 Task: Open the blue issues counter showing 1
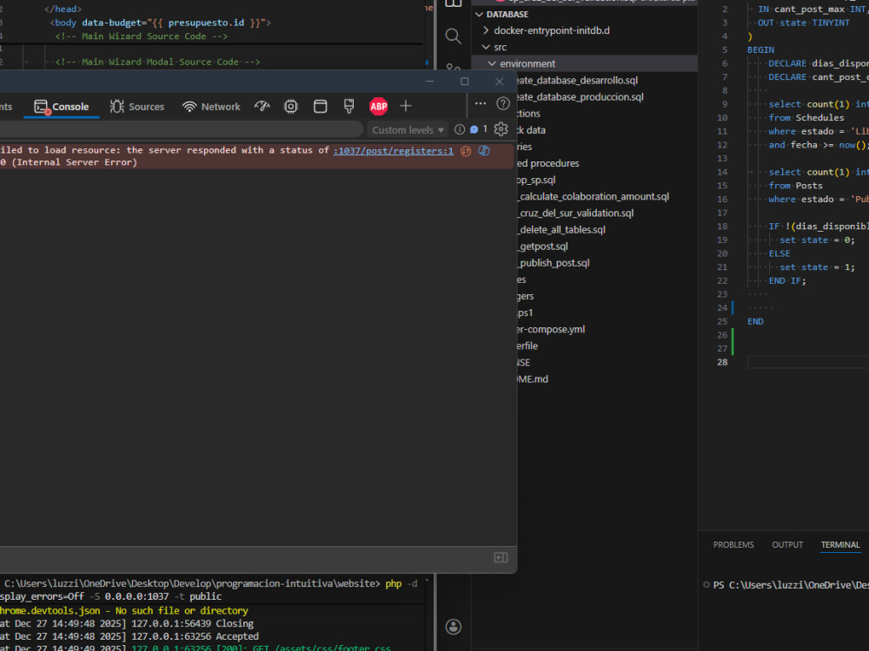click(x=479, y=129)
